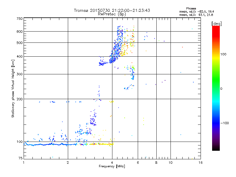Click the colorbar tick label '0'
This screenshot has width=236, height=177.
221,88
